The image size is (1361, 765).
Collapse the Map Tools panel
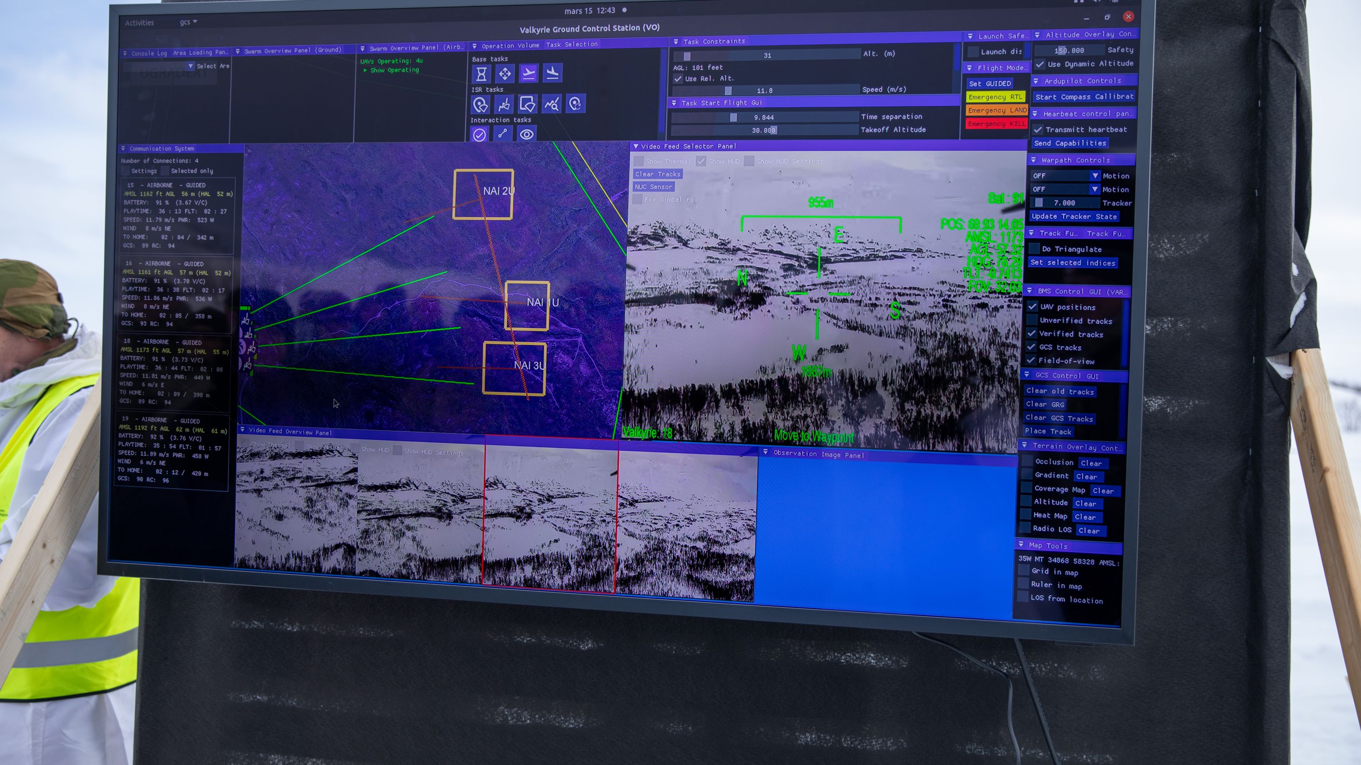(1021, 545)
